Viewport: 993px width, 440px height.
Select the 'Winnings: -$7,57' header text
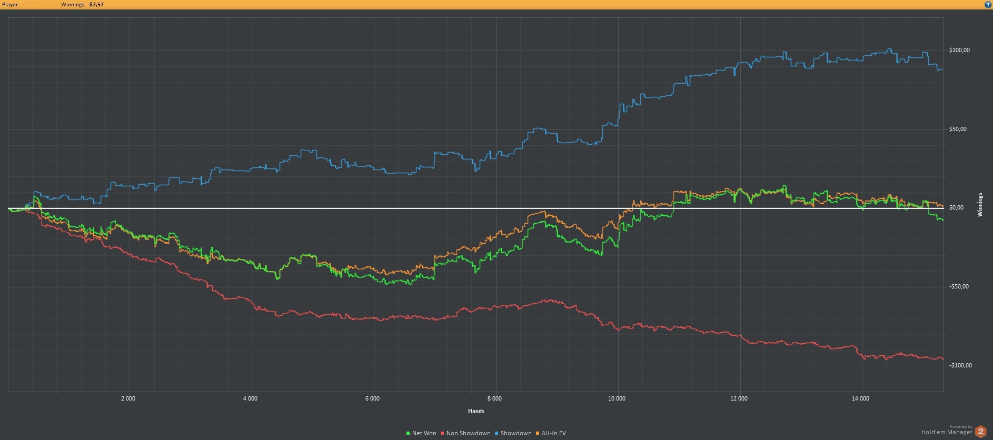82,4
